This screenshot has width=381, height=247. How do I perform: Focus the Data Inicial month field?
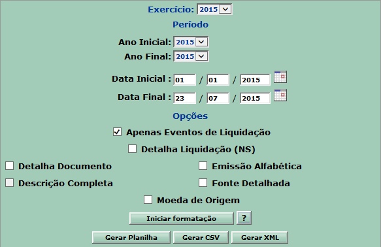[218, 80]
